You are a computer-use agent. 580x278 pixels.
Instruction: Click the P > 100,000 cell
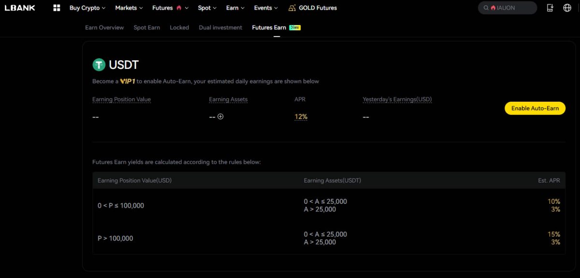(116, 238)
